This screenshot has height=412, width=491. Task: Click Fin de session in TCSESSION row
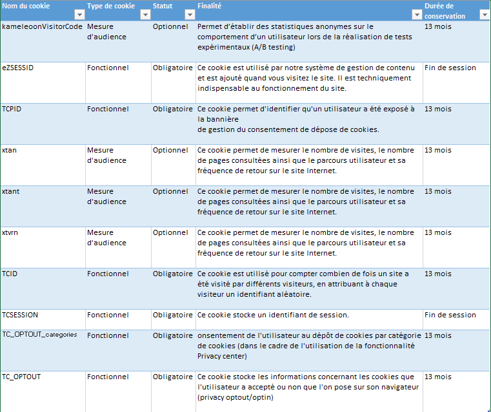tap(457, 319)
